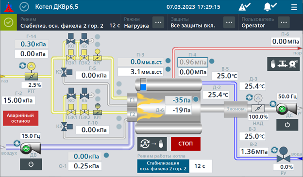303x177 pixels.
Task: Click Г-14 setpoint 0.30 кПа
Action: (32, 44)
